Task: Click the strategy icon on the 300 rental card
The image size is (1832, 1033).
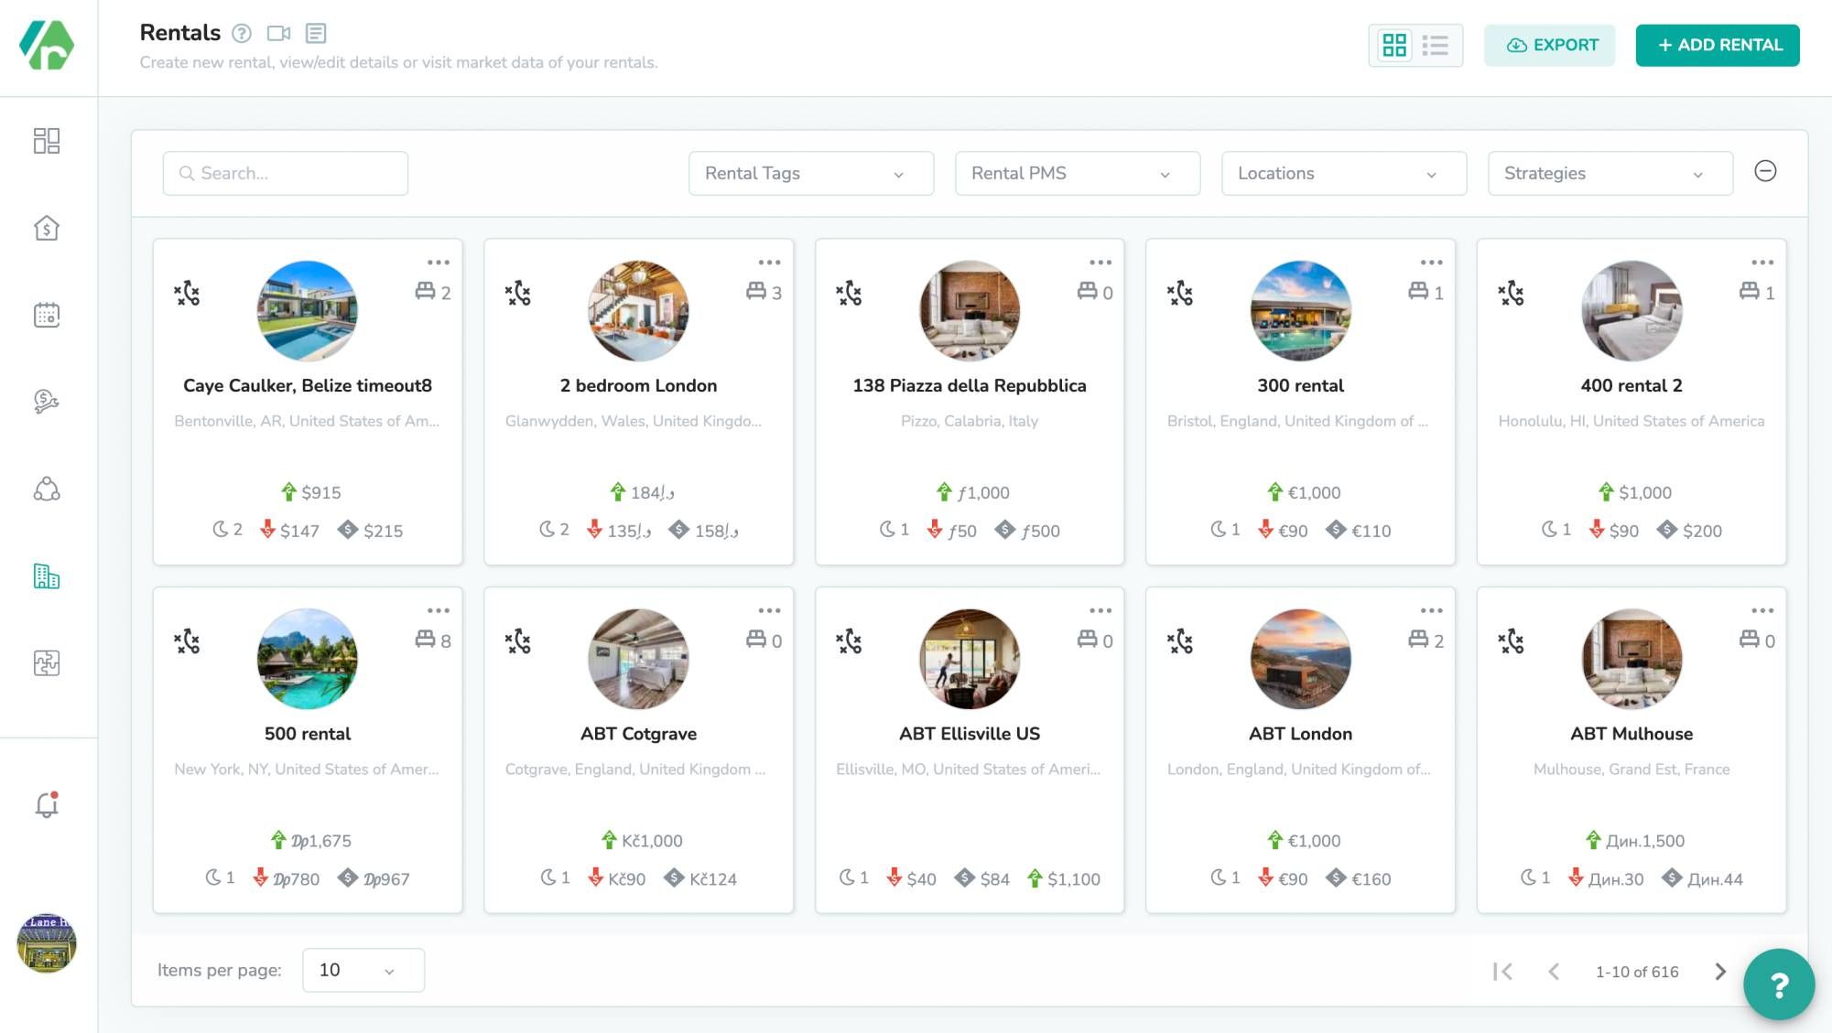Action: 1181,295
